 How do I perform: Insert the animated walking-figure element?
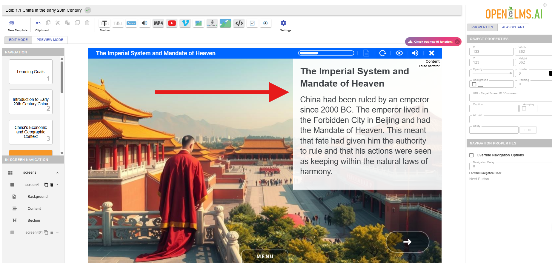212,23
